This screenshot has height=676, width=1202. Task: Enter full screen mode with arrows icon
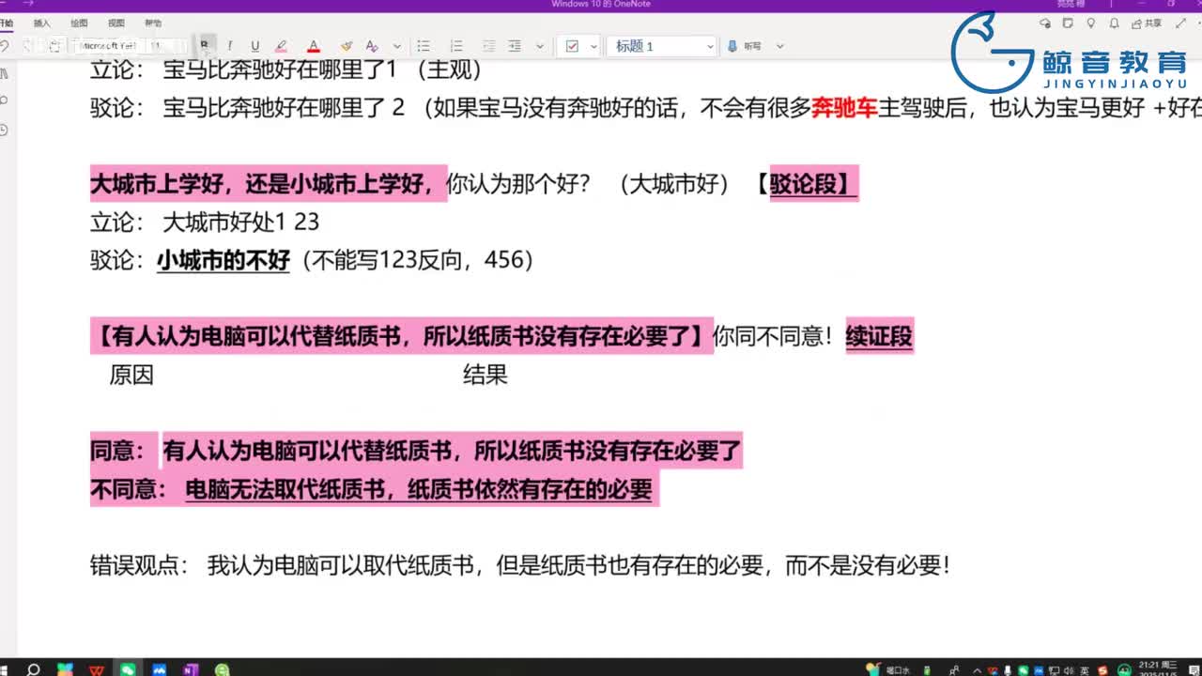point(1179,23)
